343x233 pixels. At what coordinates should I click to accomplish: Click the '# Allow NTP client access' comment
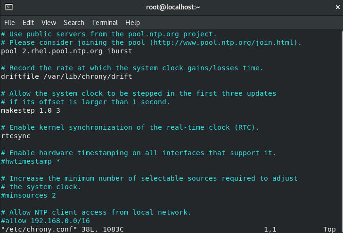coord(96,212)
